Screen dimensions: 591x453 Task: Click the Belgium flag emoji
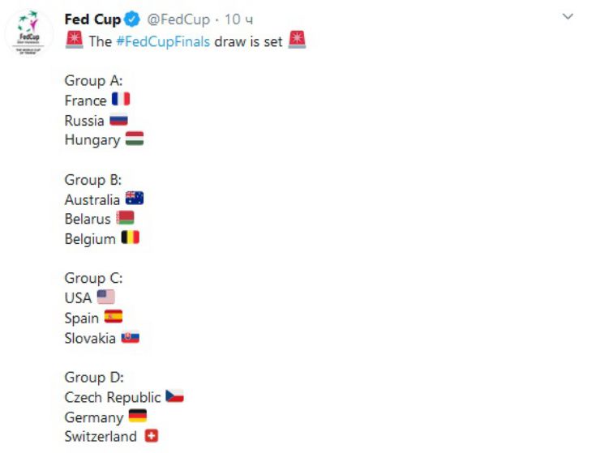pyautogui.click(x=130, y=238)
